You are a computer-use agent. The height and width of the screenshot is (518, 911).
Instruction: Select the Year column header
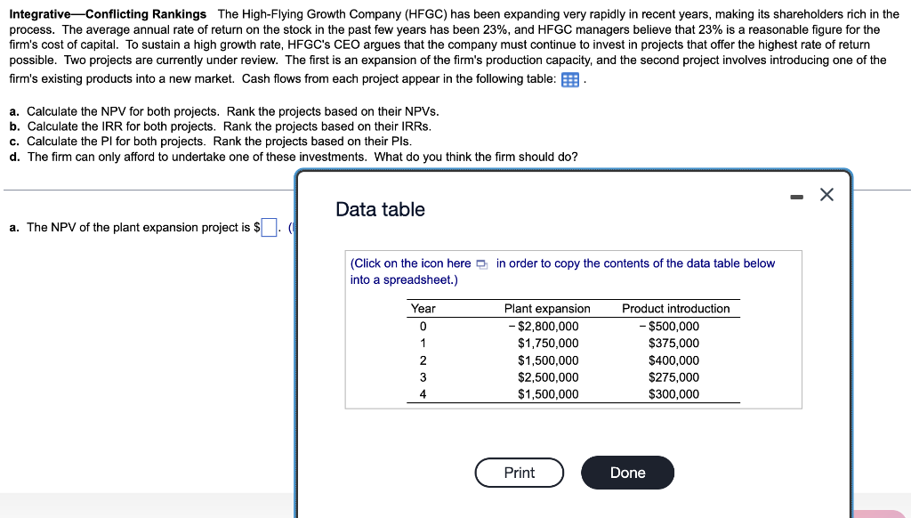[x=423, y=309]
